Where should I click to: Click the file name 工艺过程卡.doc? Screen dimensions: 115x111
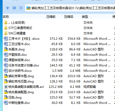(x=19, y=44)
